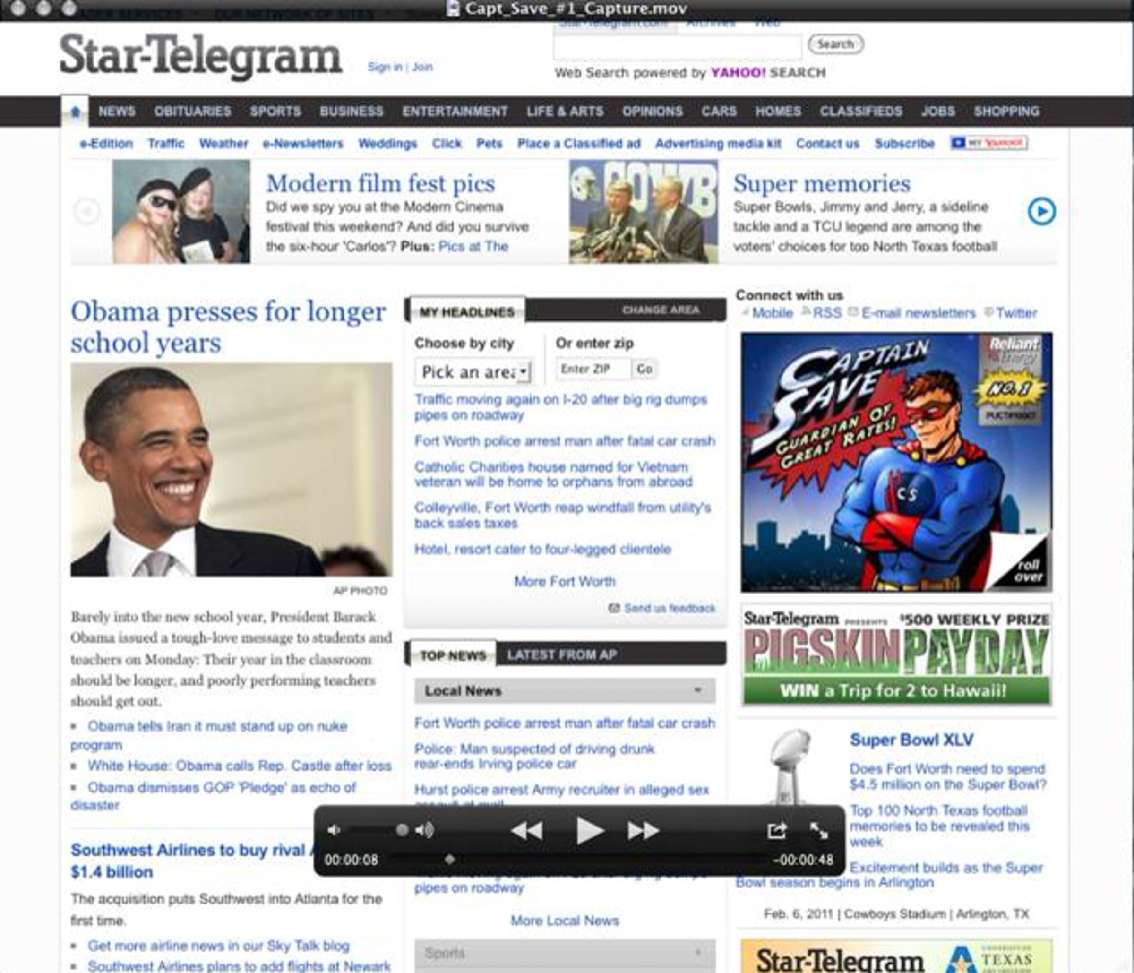Open E-mail newsletters under Connect with us
Screen dimensions: 1134x973
coord(919,313)
